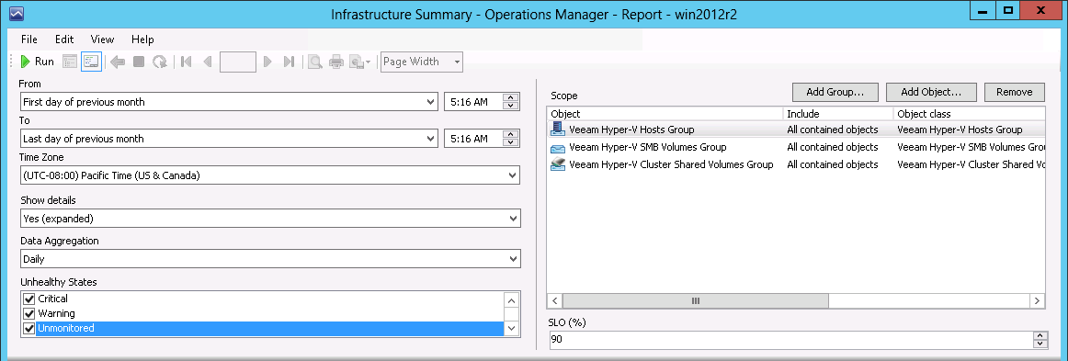Open the Data Aggregation dropdown

[513, 259]
